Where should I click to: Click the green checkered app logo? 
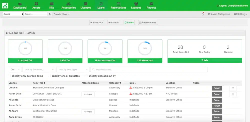pos(5,6)
